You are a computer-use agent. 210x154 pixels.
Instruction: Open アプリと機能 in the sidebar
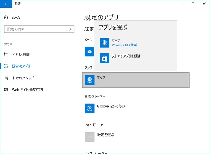21,55
